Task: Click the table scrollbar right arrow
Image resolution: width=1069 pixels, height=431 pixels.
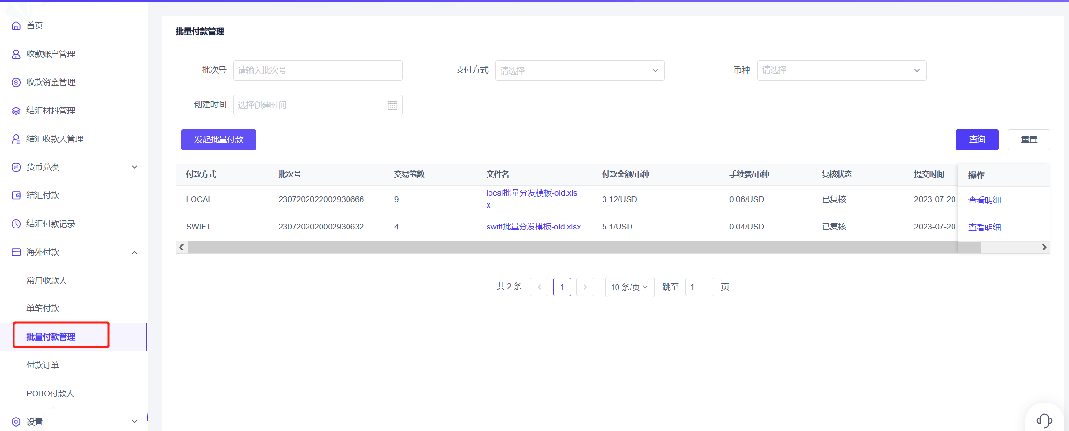Action: [x=1044, y=247]
